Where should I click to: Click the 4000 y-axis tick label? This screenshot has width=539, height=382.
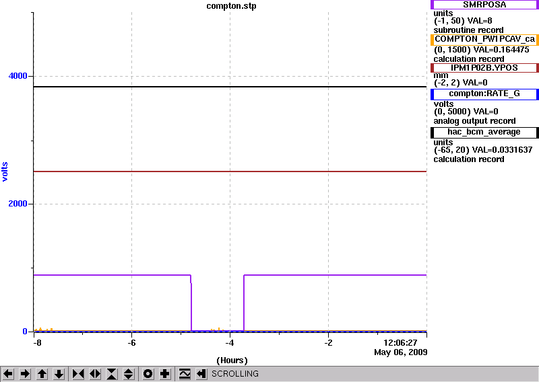tap(18, 76)
